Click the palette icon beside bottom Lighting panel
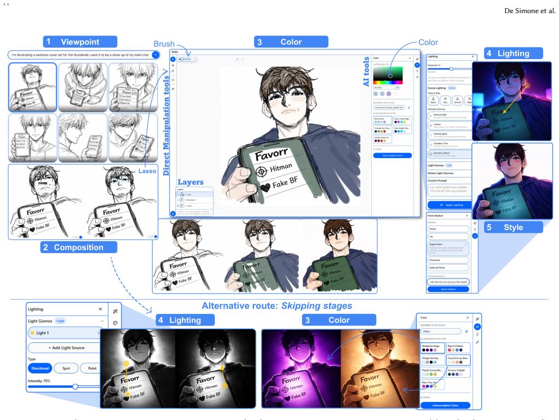This screenshot has width=559, height=420. click(x=115, y=323)
